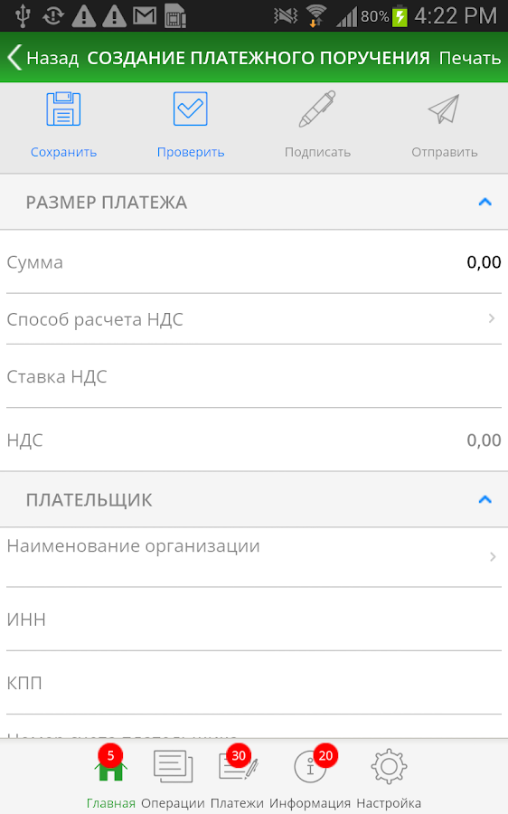
Task: Open Способ расчета НДС selector
Action: 254,319
